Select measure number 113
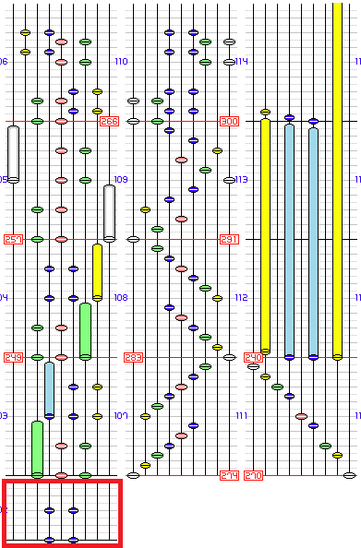The width and height of the screenshot is (361, 548). 242,180
